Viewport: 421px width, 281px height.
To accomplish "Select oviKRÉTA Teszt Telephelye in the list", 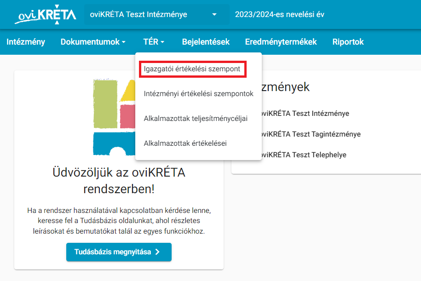I will pos(303,155).
